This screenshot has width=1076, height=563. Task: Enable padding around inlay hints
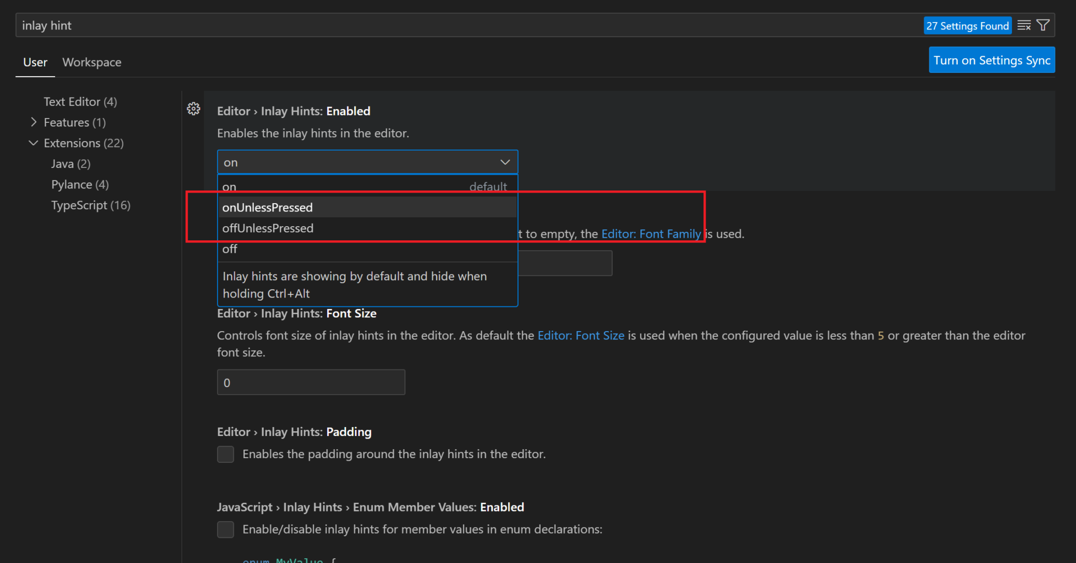225,454
